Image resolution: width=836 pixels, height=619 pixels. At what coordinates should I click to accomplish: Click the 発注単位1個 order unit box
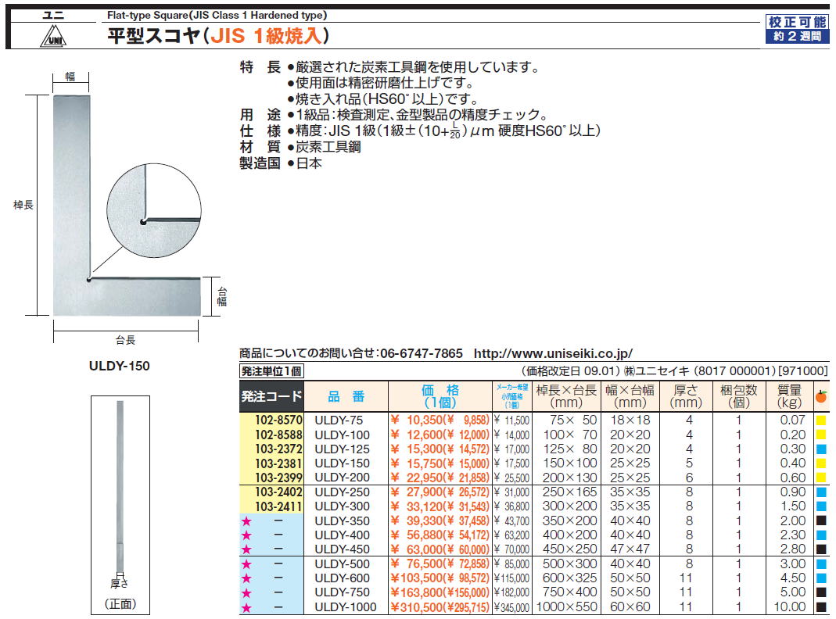(x=272, y=371)
